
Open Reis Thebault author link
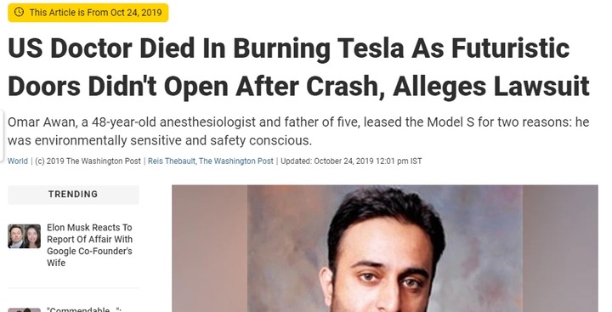[x=172, y=162]
